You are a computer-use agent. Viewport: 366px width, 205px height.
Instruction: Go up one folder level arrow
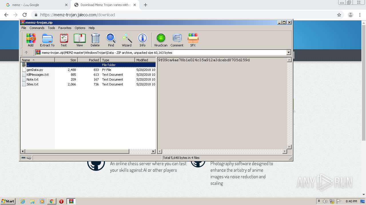[x=26, y=52]
